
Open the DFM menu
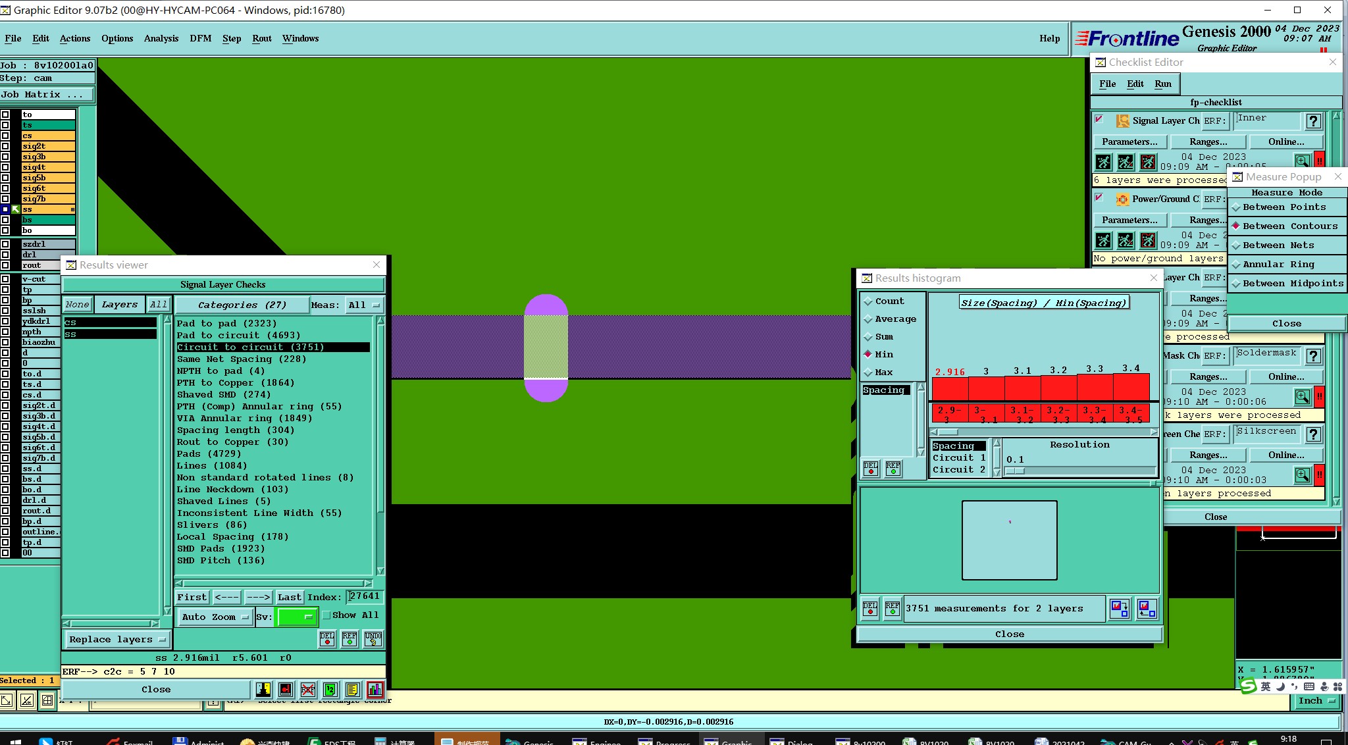tap(200, 38)
